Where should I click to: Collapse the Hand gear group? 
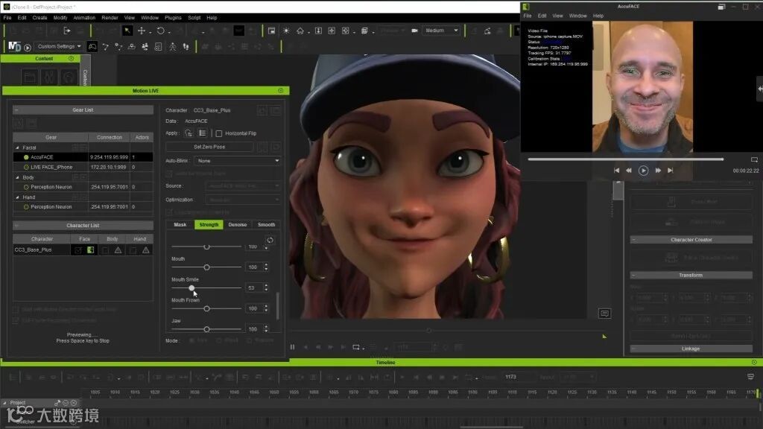click(x=18, y=197)
